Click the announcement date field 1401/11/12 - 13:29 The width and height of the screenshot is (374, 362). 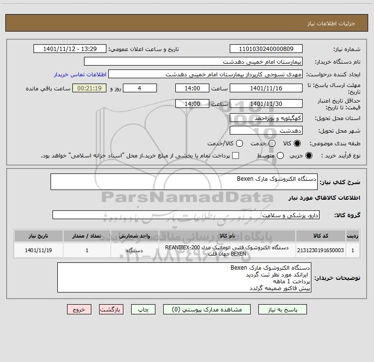coord(70,49)
